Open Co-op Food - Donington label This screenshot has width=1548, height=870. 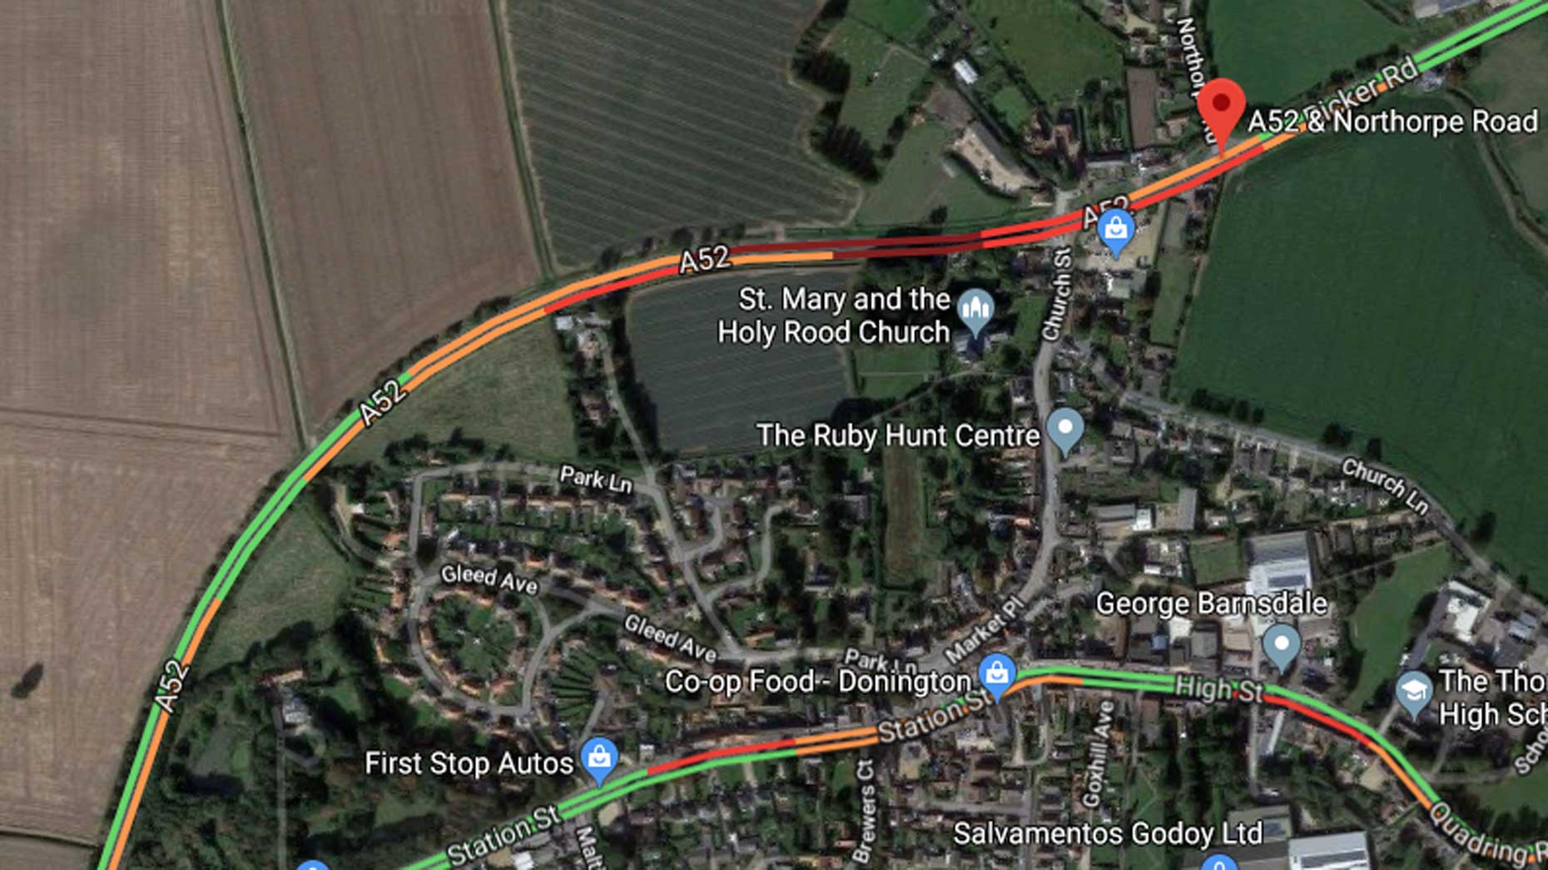pyautogui.click(x=818, y=682)
